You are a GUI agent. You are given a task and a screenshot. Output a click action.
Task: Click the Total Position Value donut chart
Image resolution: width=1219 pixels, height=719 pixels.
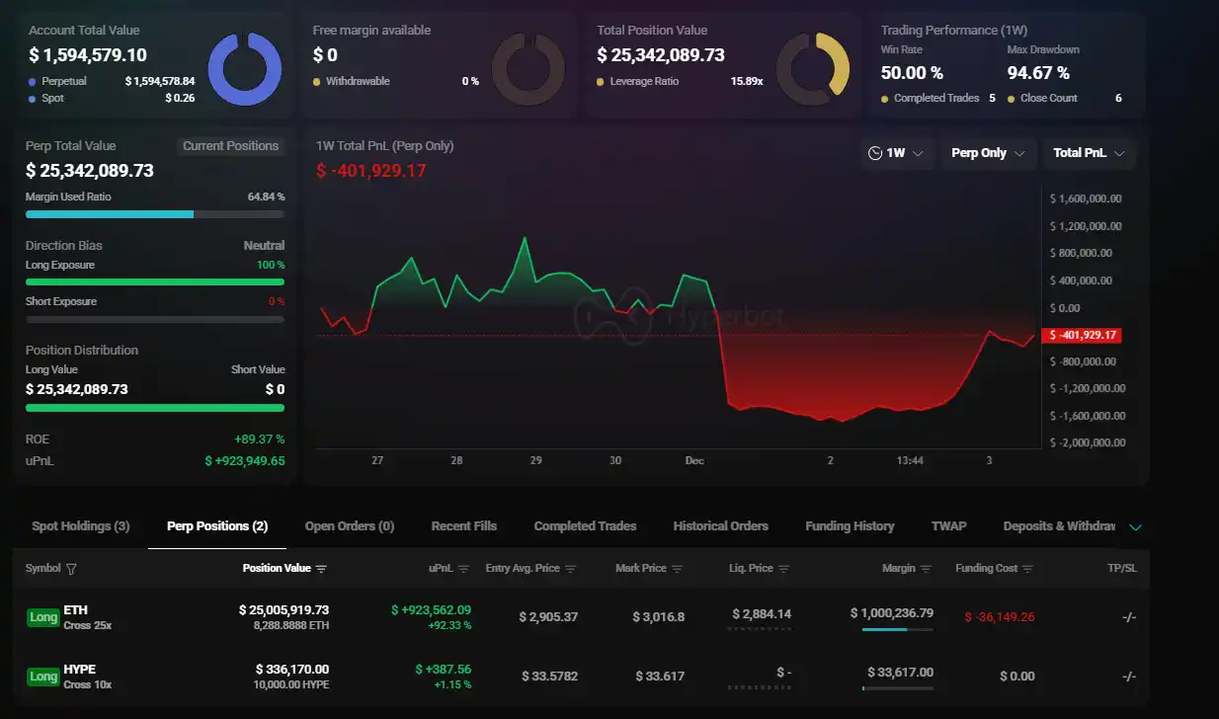(812, 70)
